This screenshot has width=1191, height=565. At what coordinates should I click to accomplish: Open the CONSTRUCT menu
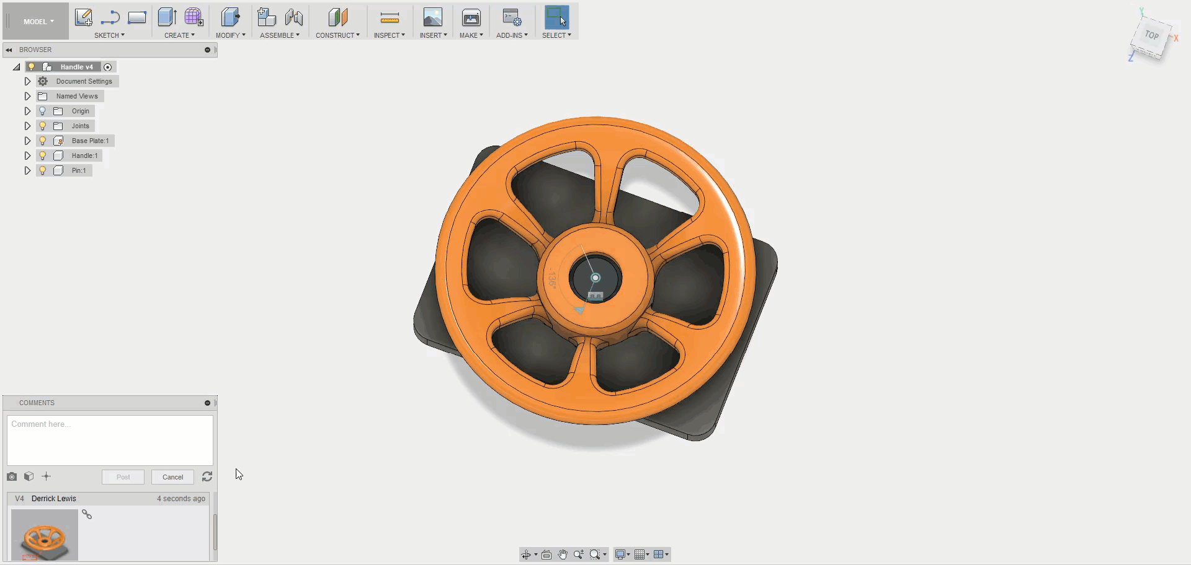[x=337, y=35]
